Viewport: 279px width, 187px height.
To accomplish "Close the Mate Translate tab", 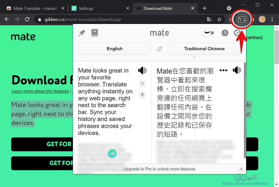I will tap(63, 8).
